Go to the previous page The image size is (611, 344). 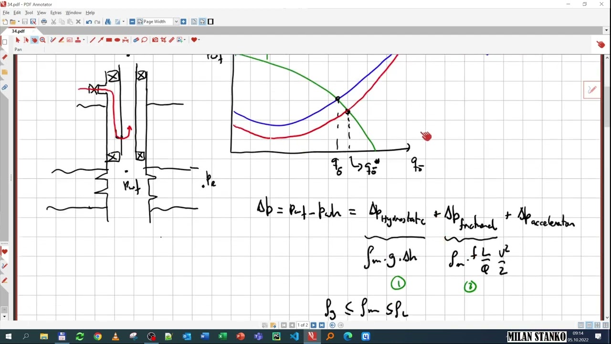click(x=292, y=325)
